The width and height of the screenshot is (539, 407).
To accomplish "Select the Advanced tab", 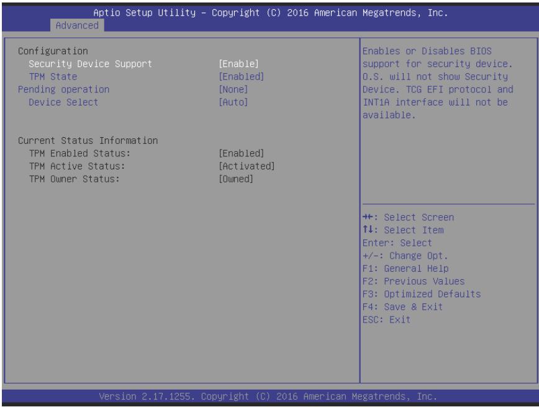I will 77,25.
